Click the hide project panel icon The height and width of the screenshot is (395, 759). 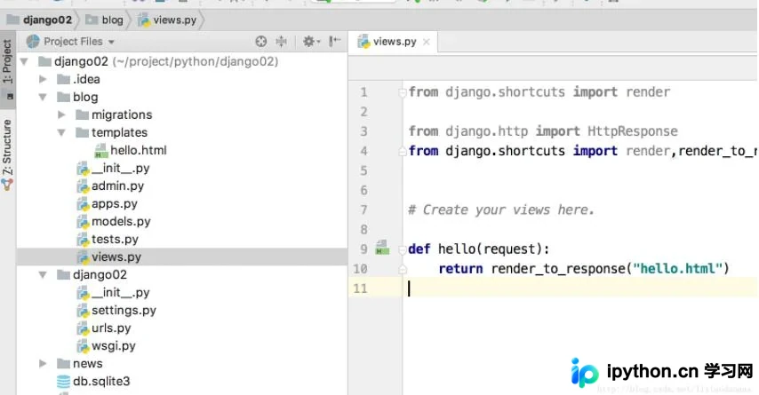334,41
